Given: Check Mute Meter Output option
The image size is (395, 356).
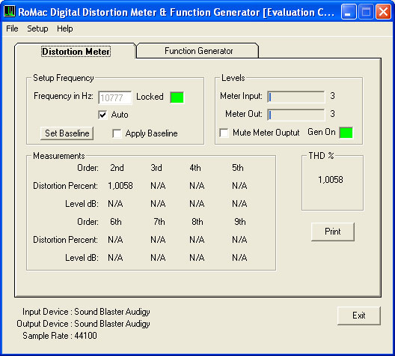Looking at the screenshot, I should [224, 133].
